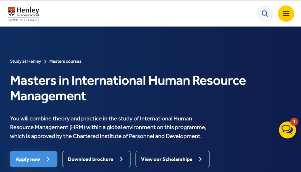
Task: Click the 'University of Reading' text under logo
Action: [23, 20]
